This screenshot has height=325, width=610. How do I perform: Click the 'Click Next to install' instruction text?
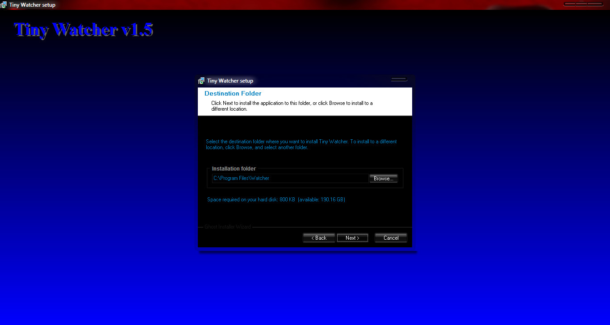(x=292, y=106)
